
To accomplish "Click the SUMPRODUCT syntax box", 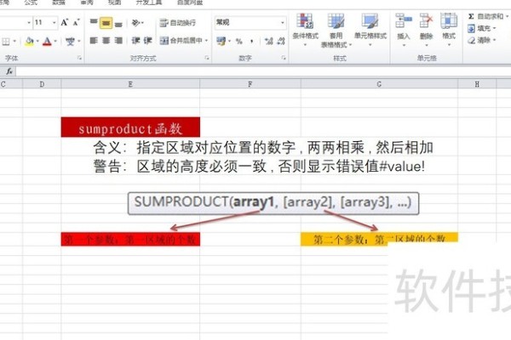I will (273, 203).
